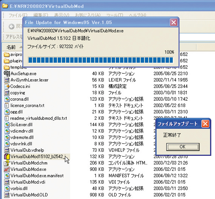Click the file name AviSynthLexer.lexer
This screenshot has height=199, width=215.
29,80
